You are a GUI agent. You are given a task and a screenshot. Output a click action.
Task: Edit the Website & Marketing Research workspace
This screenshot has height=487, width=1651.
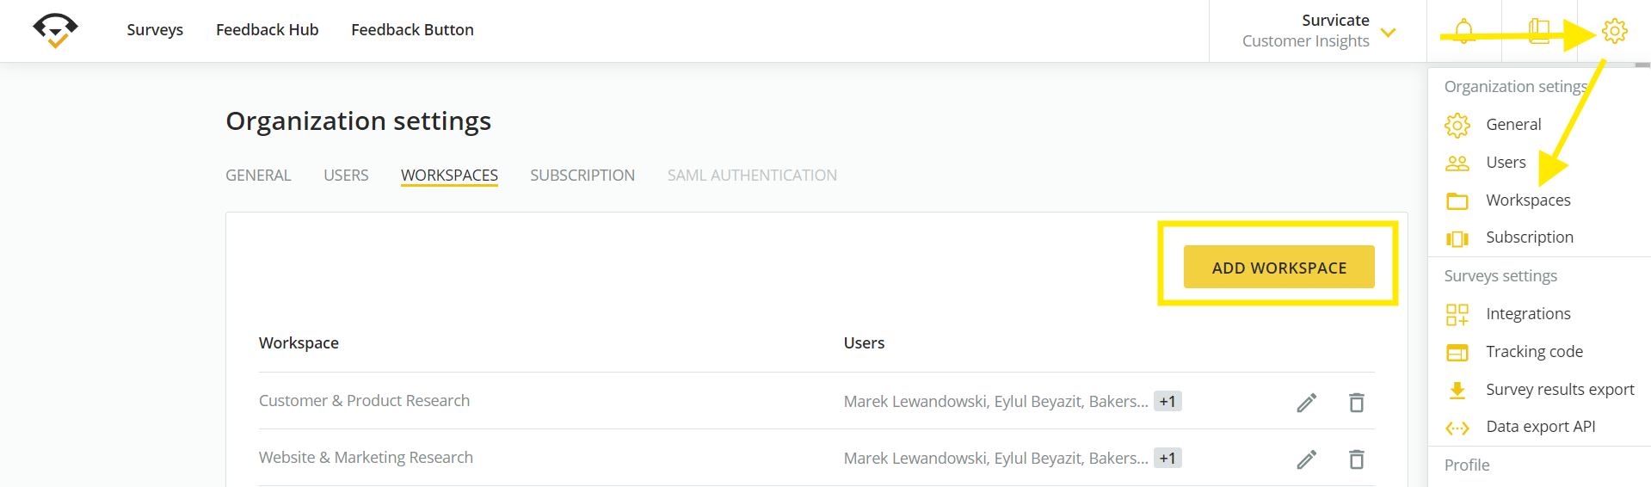pos(1306,459)
